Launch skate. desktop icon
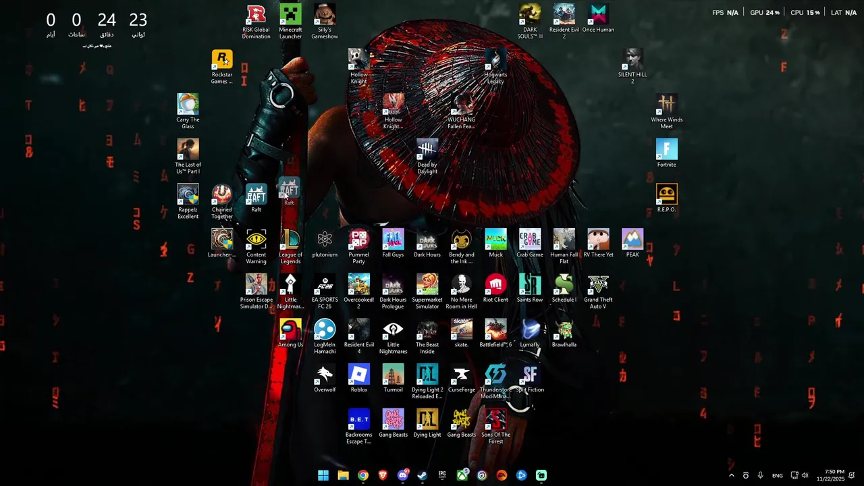Screen dimensions: 864x486 pyautogui.click(x=462, y=333)
